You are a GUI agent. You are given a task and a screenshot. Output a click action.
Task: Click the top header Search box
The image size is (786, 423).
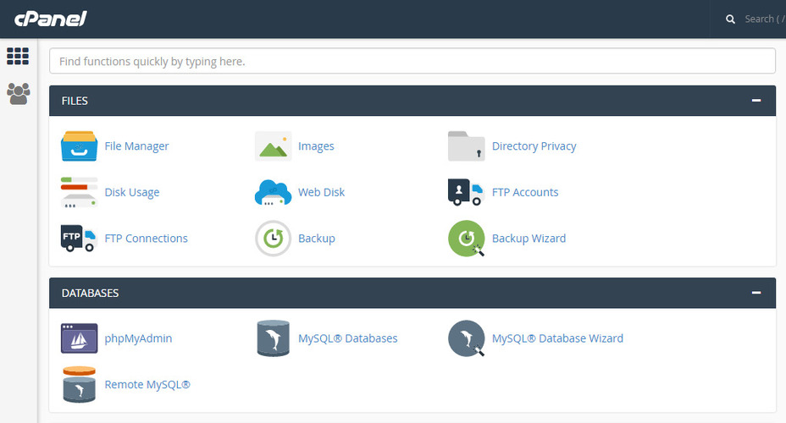click(x=758, y=19)
